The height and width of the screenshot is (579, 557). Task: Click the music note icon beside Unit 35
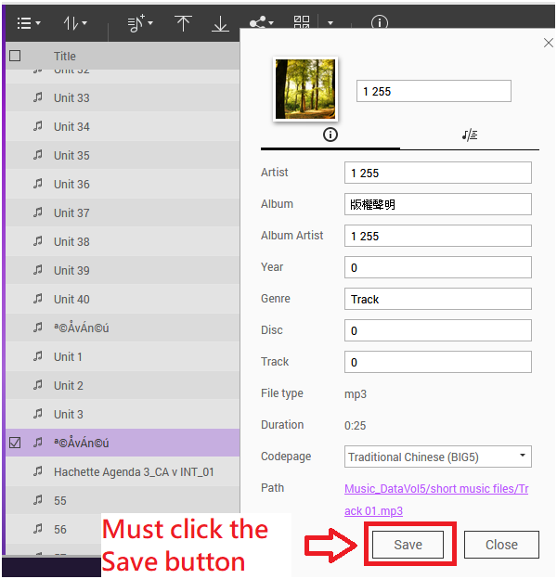(x=38, y=155)
